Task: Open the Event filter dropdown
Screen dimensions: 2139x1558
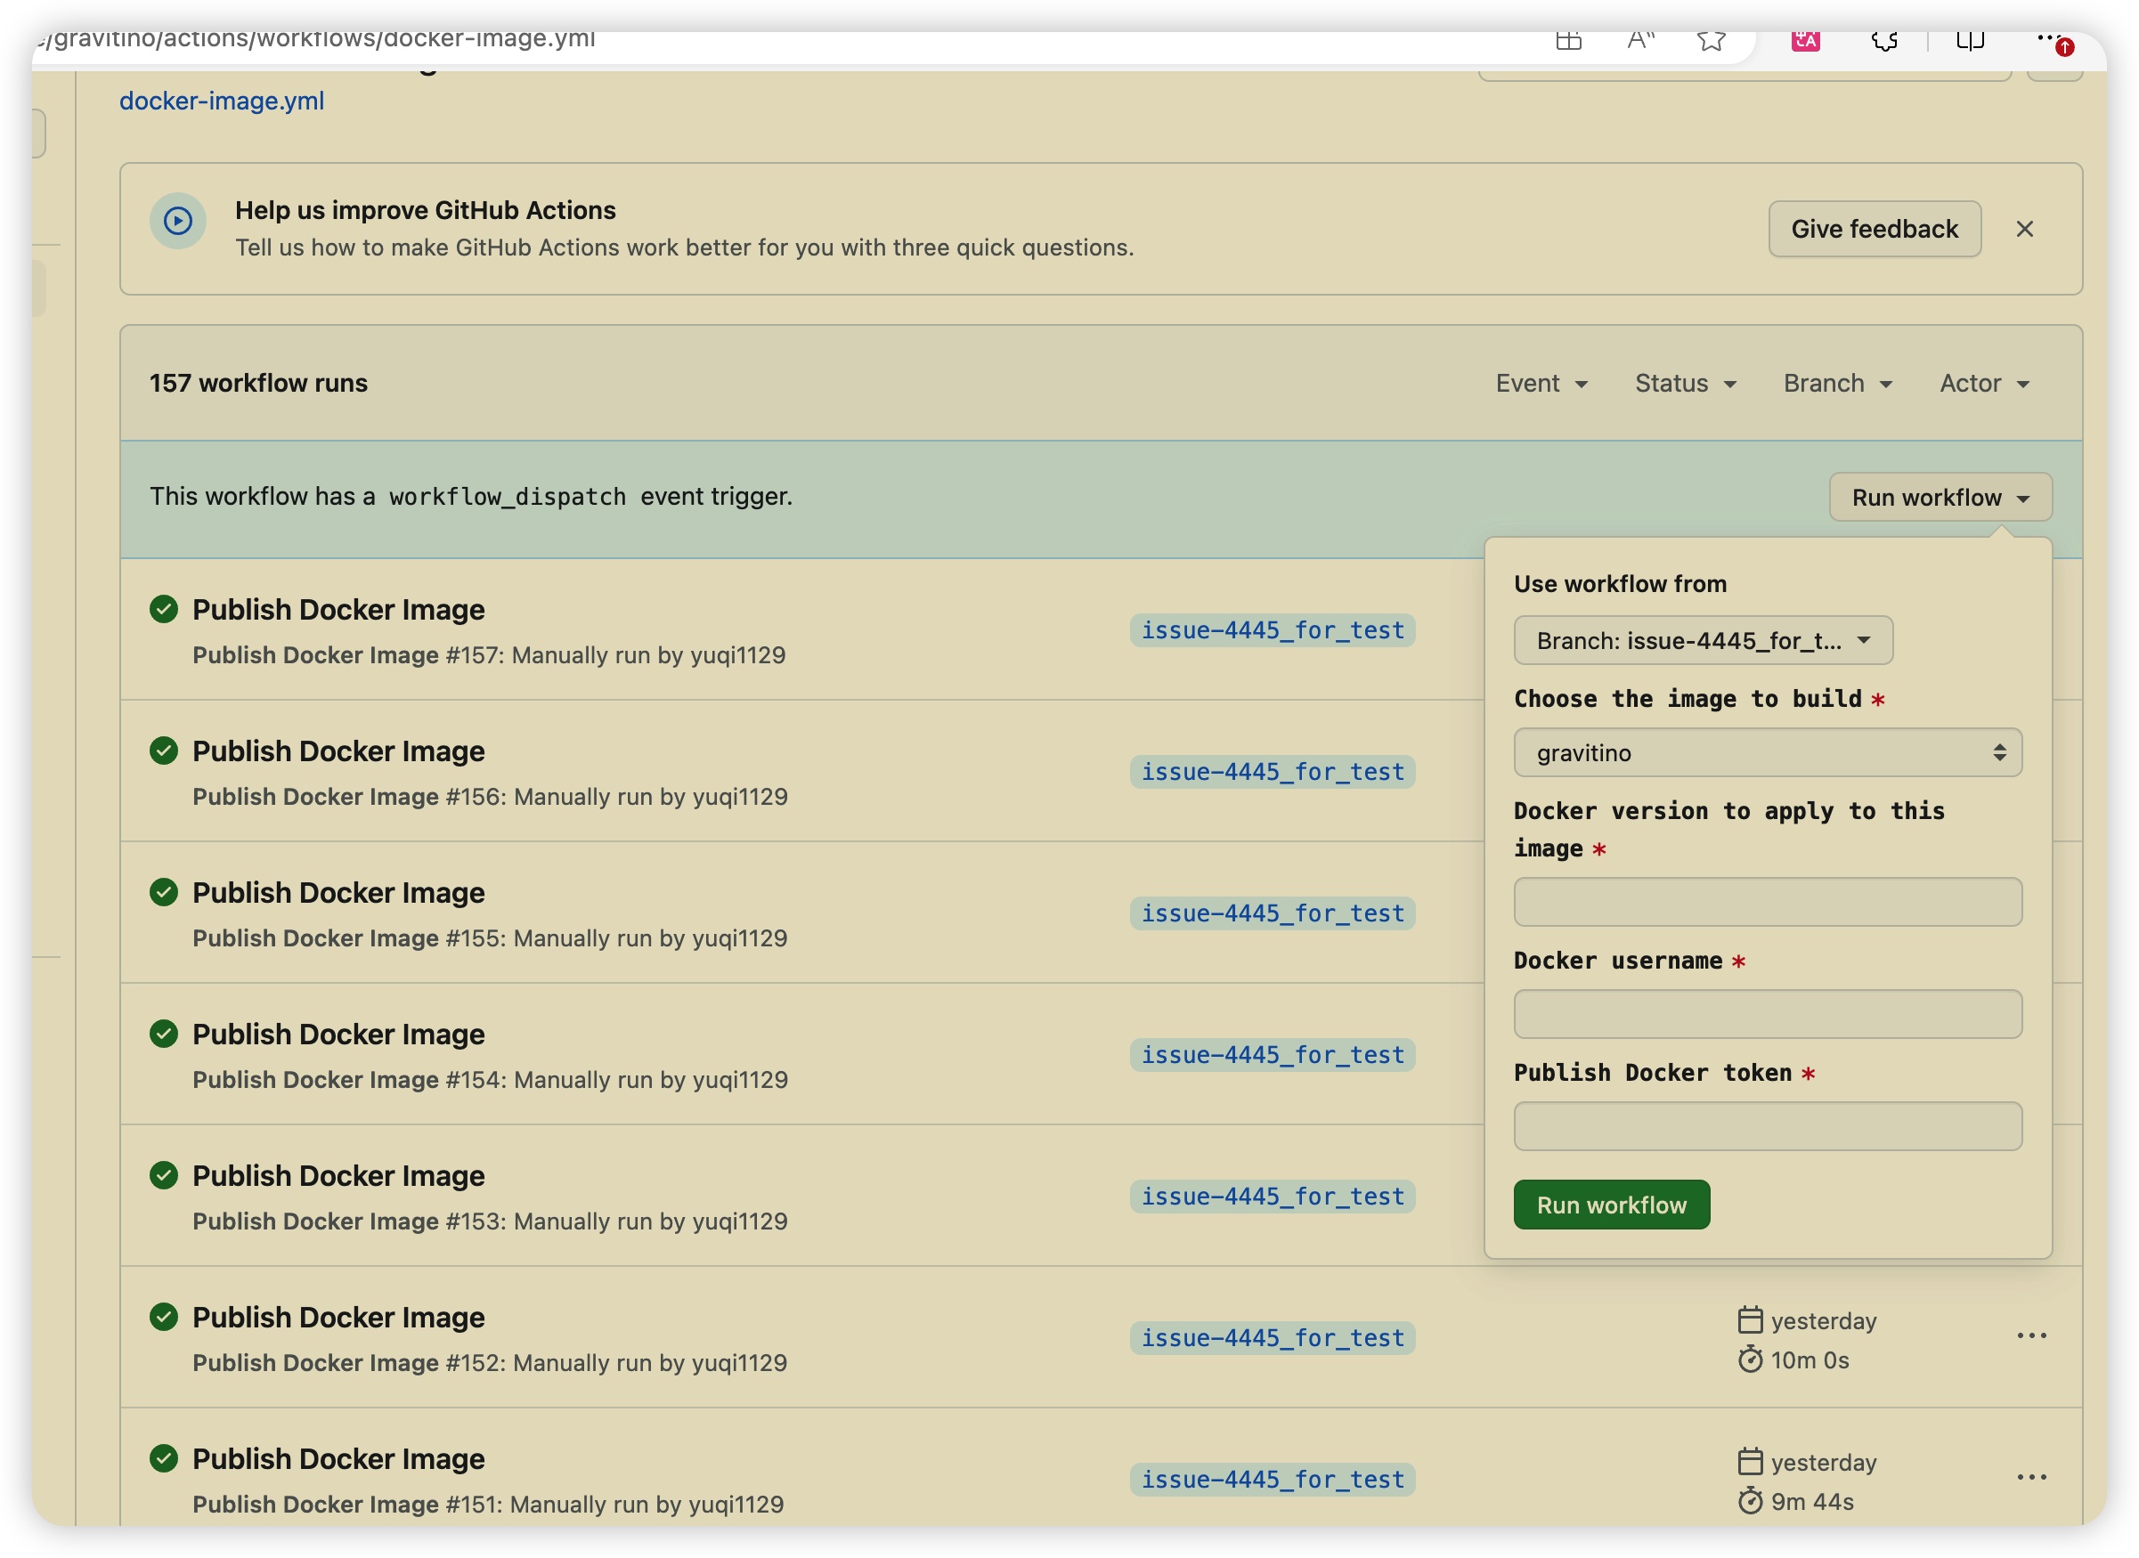Action: [1541, 383]
